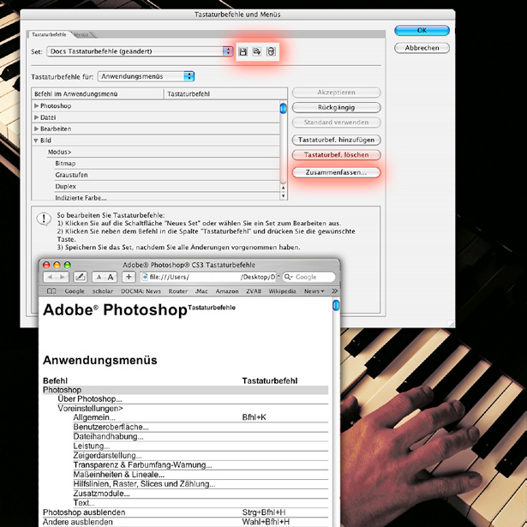Increase browser text size with large A

point(111,278)
